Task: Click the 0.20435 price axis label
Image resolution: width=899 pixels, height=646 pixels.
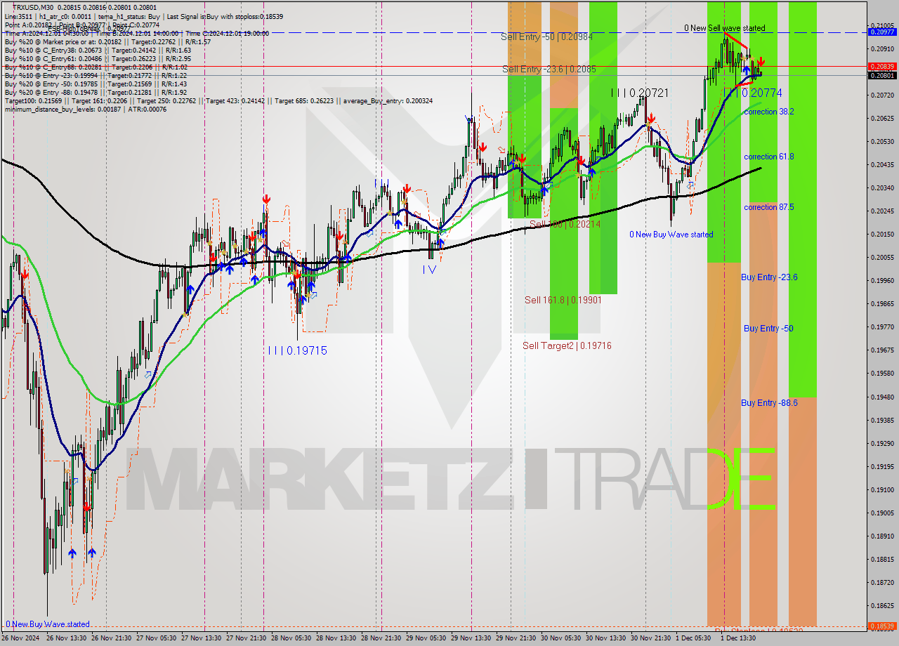Action: click(882, 165)
